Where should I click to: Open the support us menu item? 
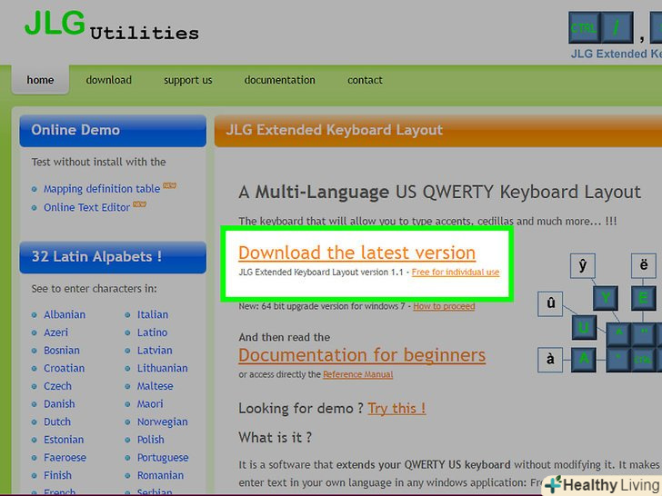[188, 80]
